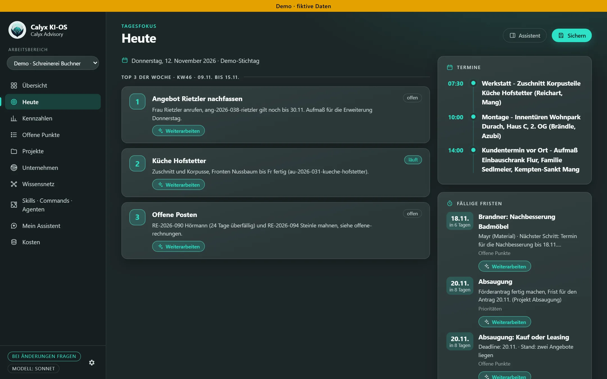Open the Assistent panel button
The width and height of the screenshot is (607, 379).
(x=525, y=35)
